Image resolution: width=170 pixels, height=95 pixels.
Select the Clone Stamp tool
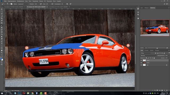[2, 27]
